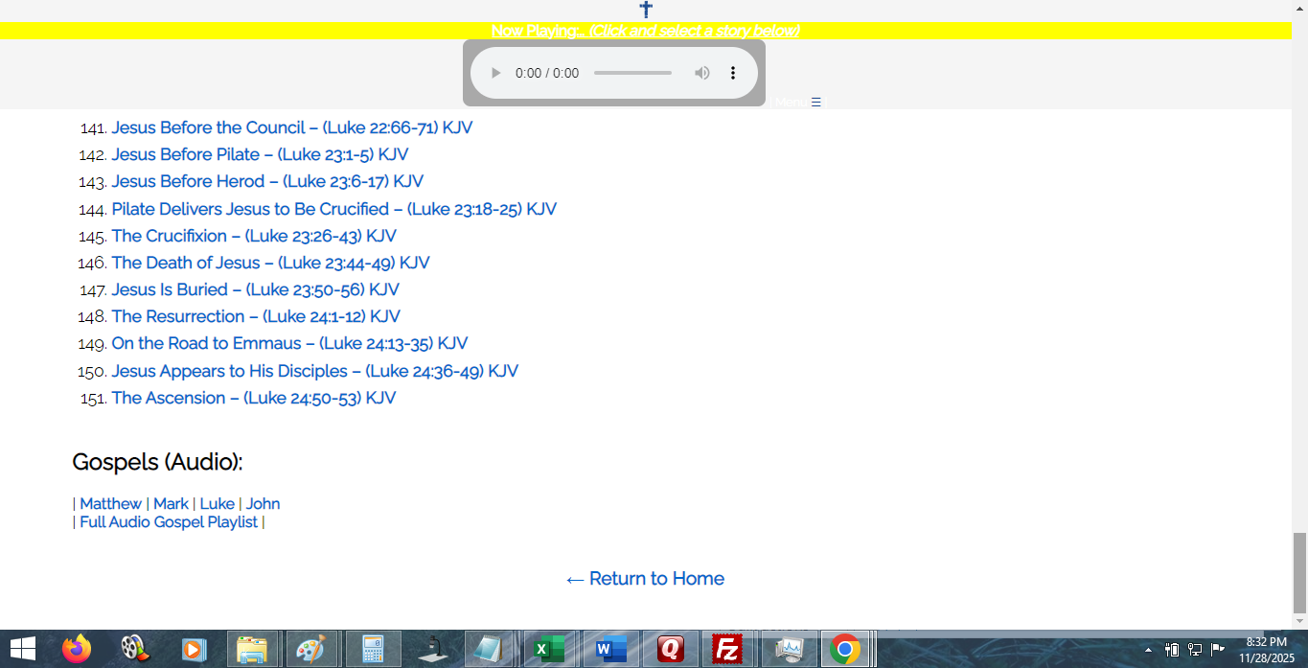Launch FileZilla from the taskbar
The height and width of the screenshot is (668, 1308).
click(x=729, y=649)
